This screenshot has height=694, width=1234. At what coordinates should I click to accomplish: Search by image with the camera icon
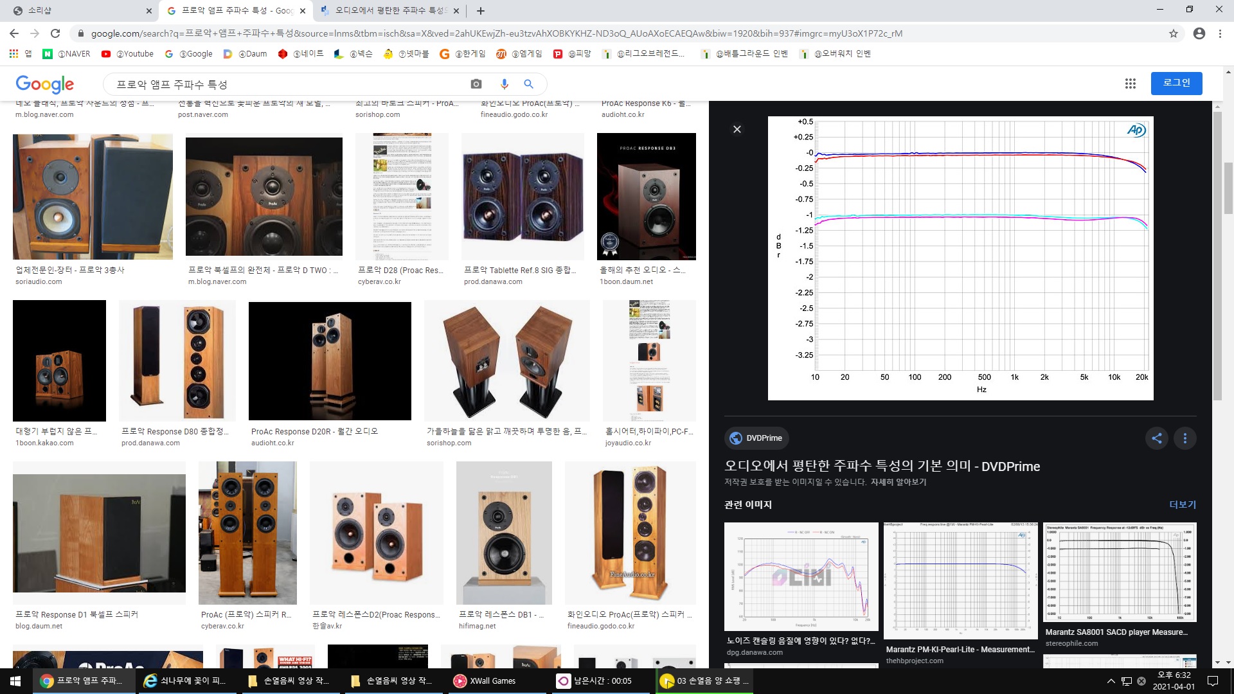pyautogui.click(x=476, y=84)
